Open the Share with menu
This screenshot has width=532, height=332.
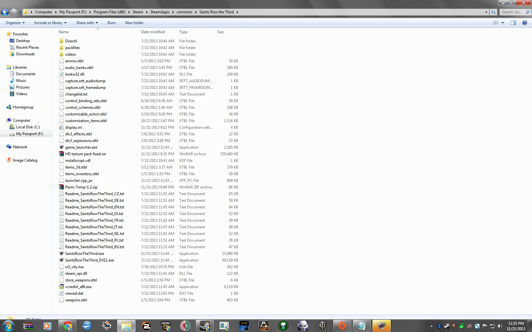click(87, 23)
